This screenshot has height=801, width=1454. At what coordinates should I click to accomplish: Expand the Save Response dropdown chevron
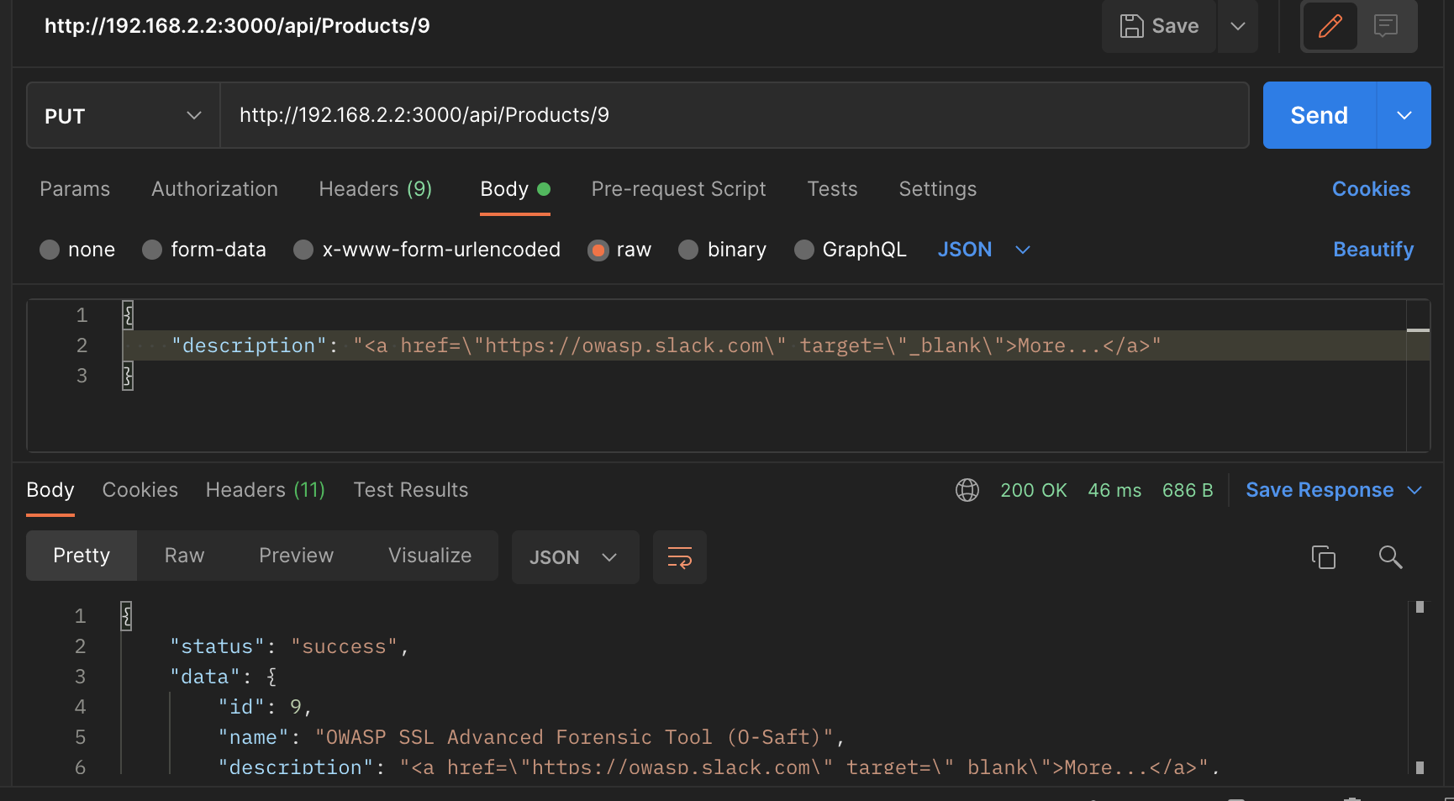[1415, 490]
